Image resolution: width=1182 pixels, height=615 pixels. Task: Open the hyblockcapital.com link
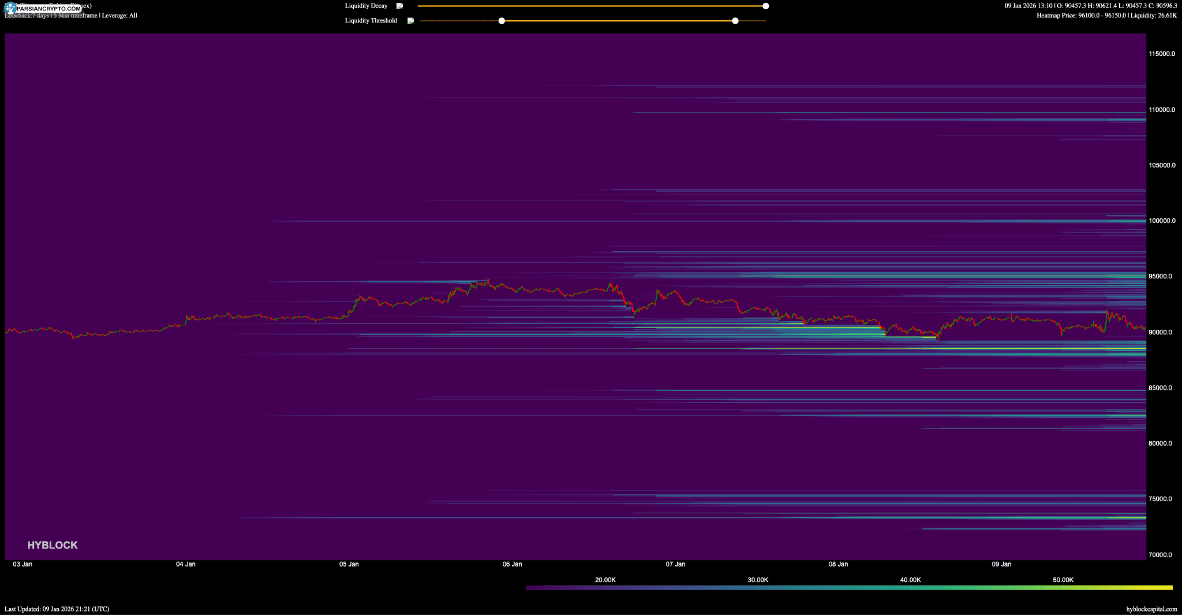(1151, 609)
